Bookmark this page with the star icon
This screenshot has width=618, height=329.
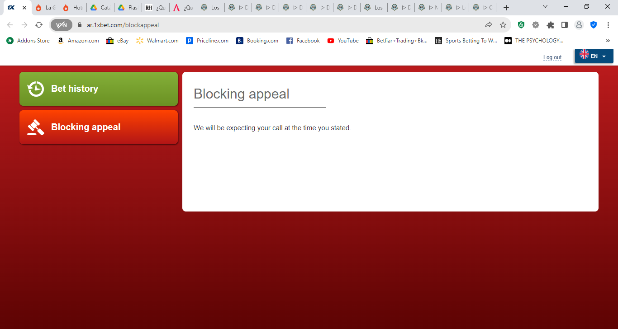click(x=503, y=25)
